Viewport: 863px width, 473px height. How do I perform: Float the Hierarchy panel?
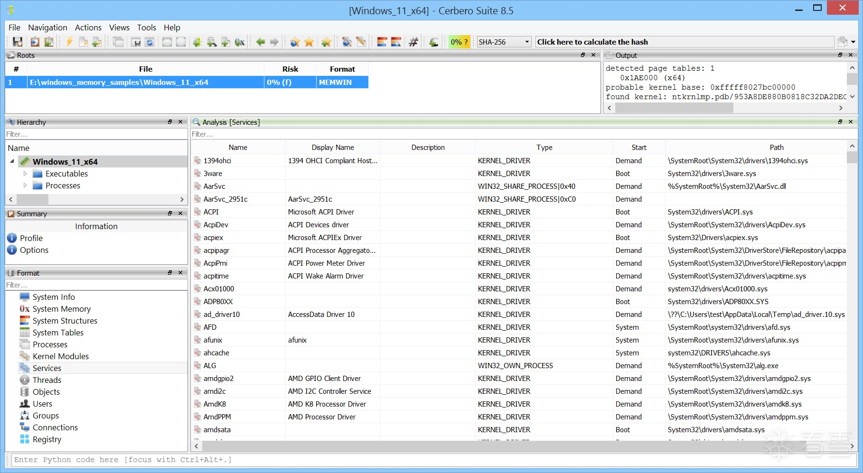pyautogui.click(x=170, y=122)
